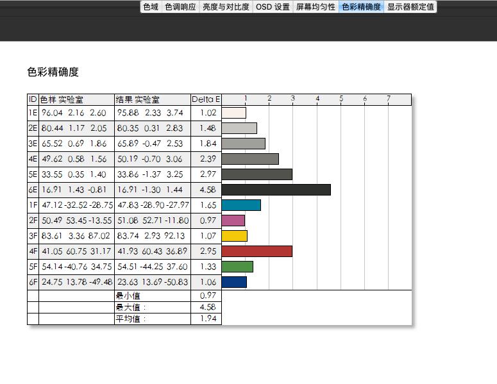Click the teal bar for sample 1F
The height and width of the screenshot is (384, 497).
241,205
